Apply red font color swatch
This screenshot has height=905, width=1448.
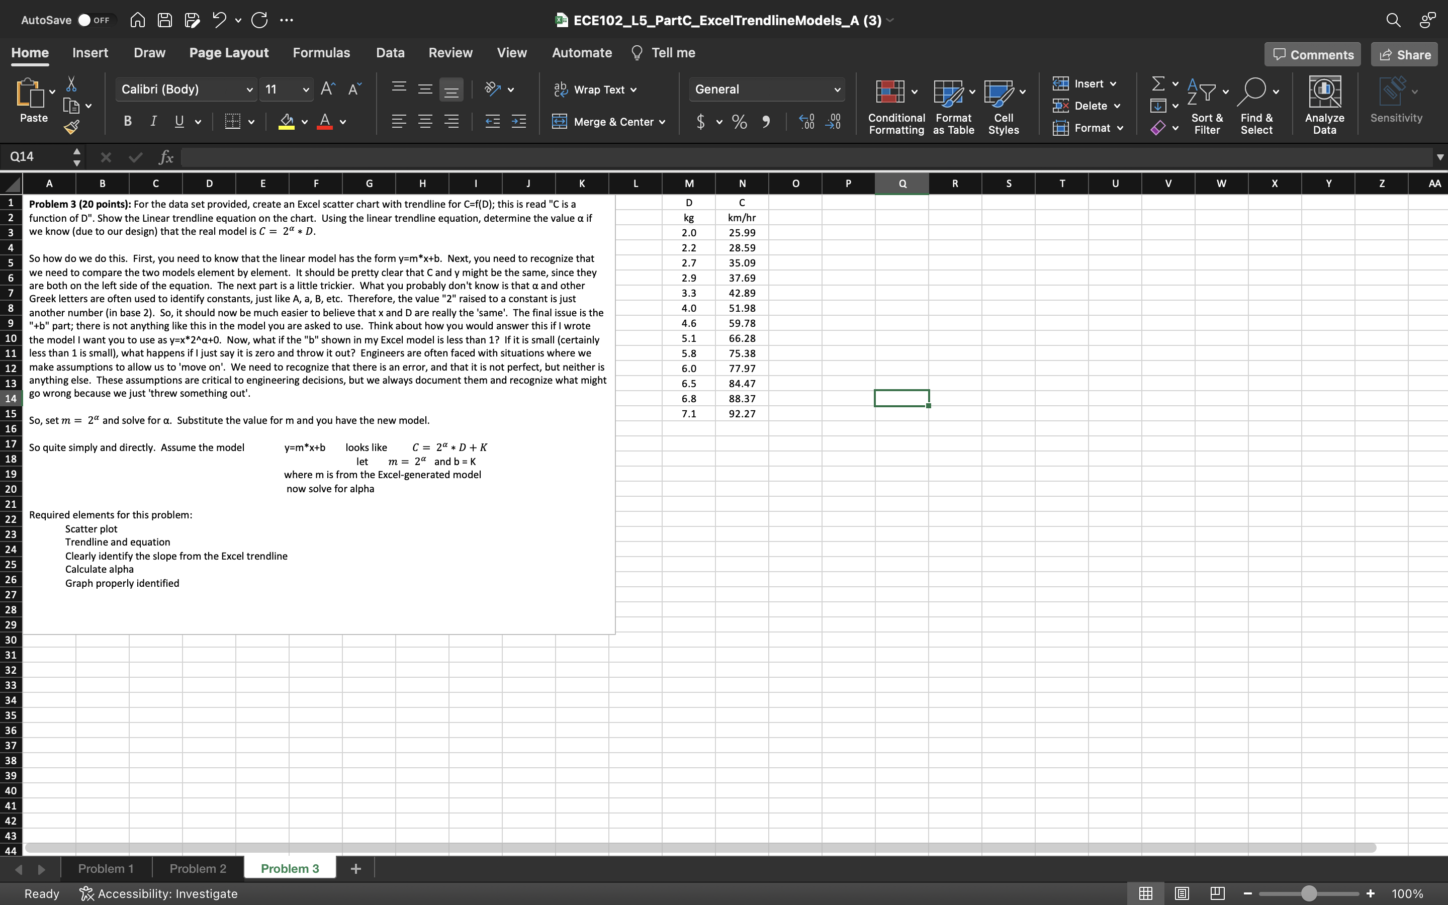[325, 122]
